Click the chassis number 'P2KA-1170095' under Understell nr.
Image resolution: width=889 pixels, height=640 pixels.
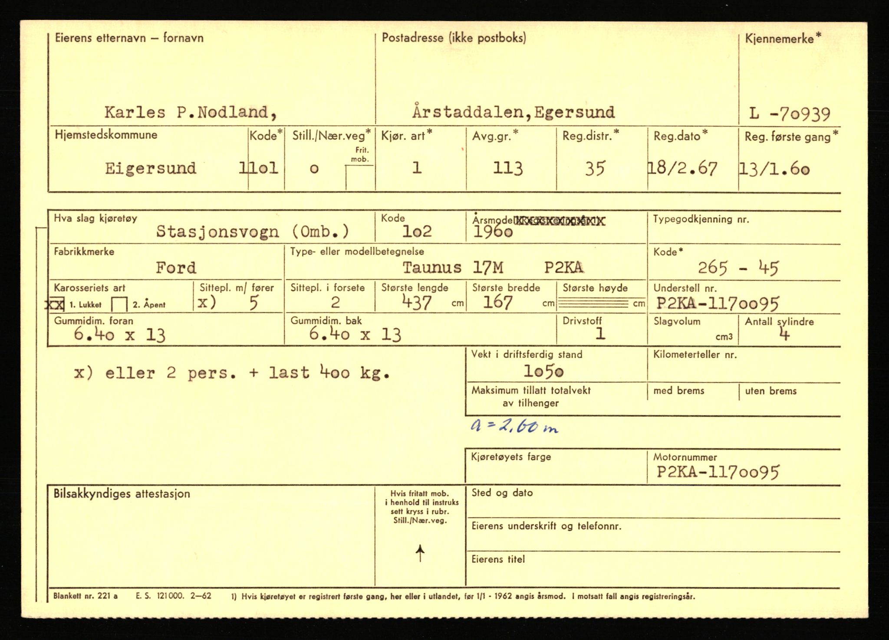[x=718, y=304]
